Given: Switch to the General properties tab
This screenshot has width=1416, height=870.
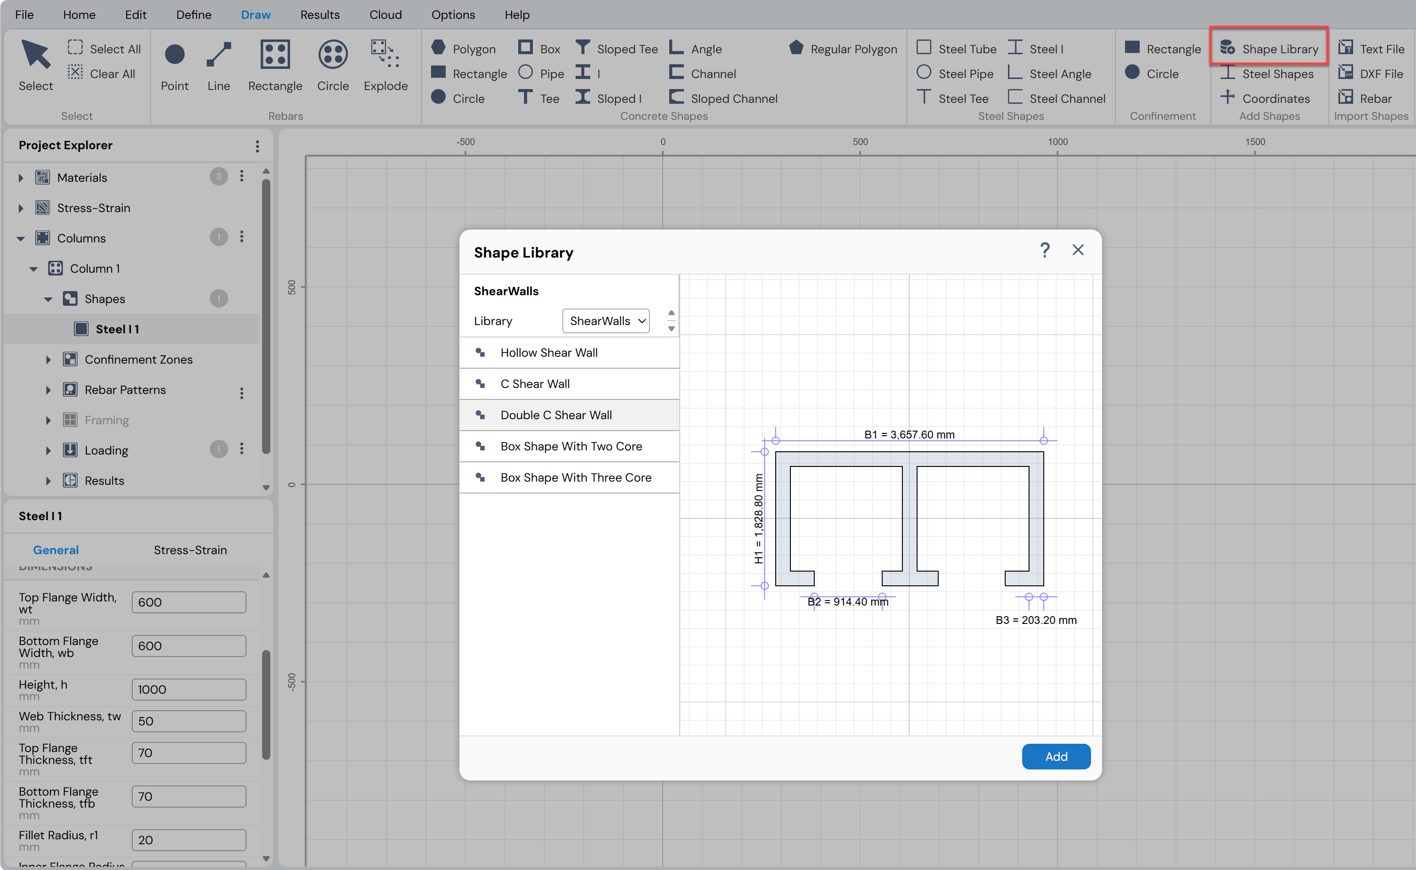Looking at the screenshot, I should [x=56, y=550].
